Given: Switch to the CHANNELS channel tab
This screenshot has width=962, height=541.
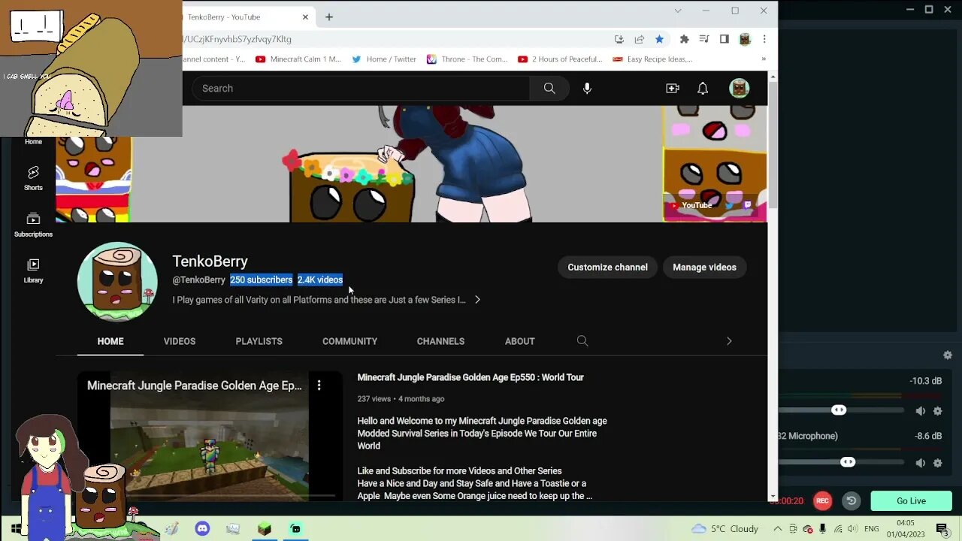Looking at the screenshot, I should tap(441, 341).
